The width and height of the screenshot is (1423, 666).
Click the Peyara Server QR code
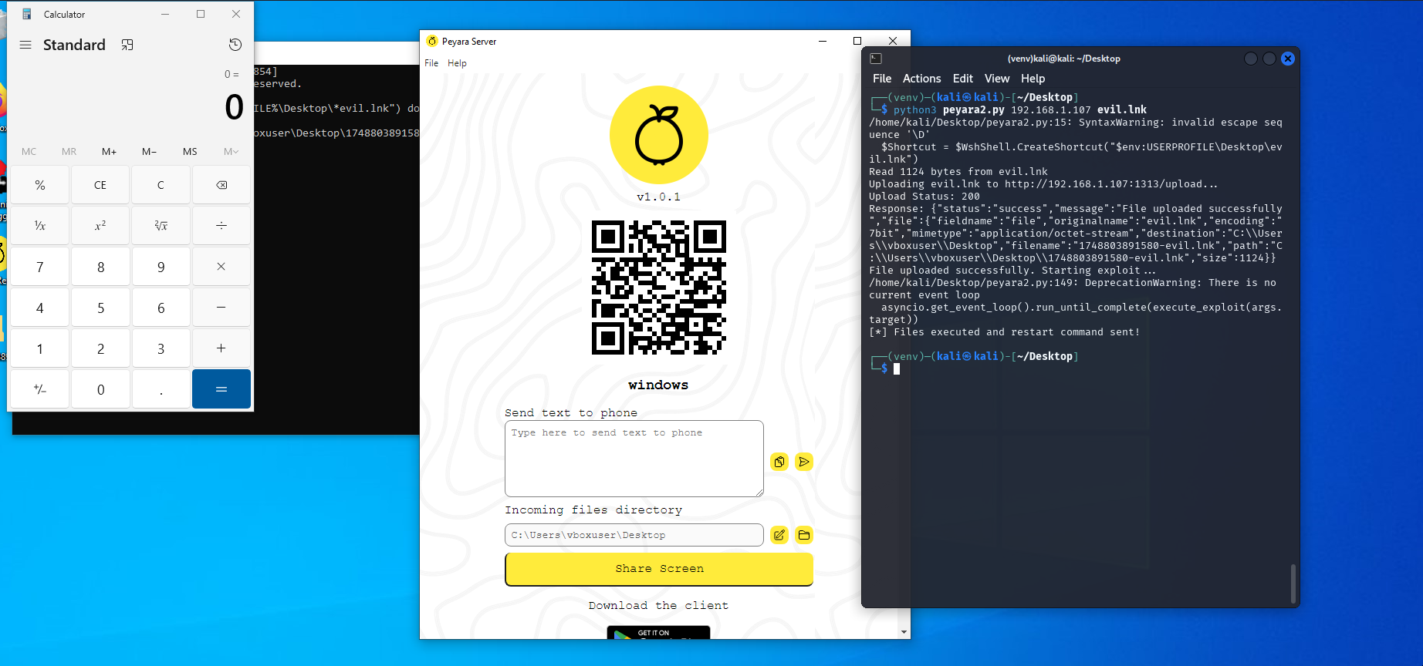(x=658, y=288)
